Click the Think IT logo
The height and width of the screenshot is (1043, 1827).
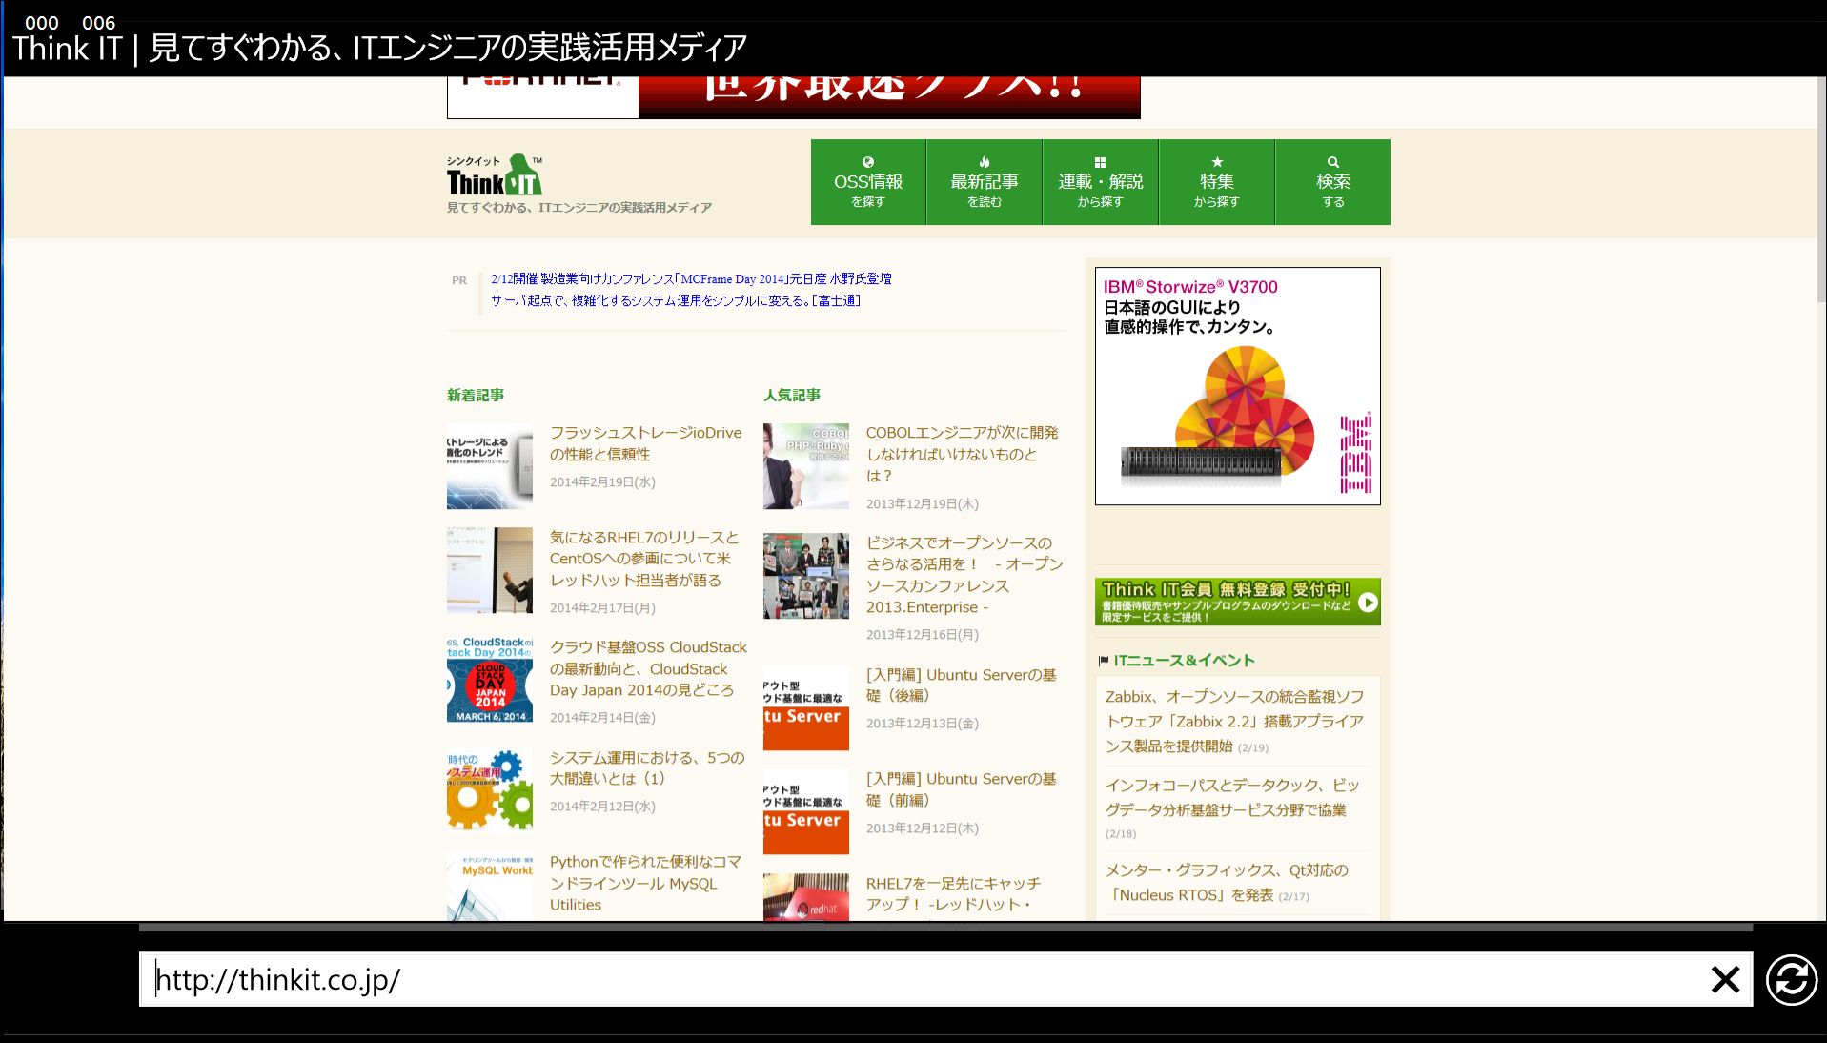tap(496, 175)
